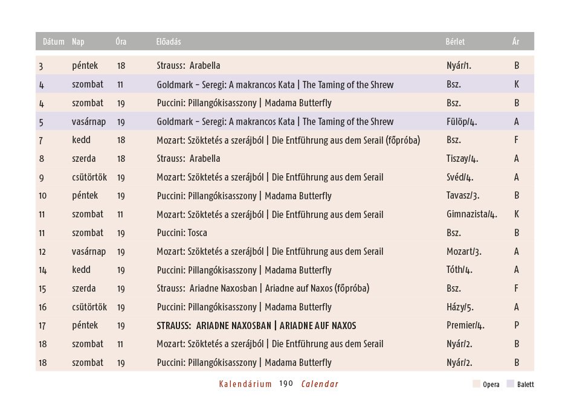Click the Ár column header
This screenshot has width=571, height=410.
(515, 42)
